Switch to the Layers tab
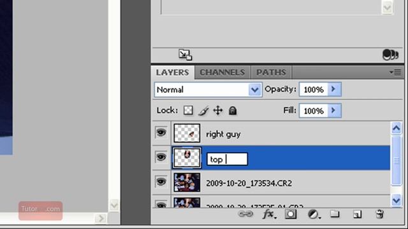Screen dimensions: 408x229 tap(173, 73)
